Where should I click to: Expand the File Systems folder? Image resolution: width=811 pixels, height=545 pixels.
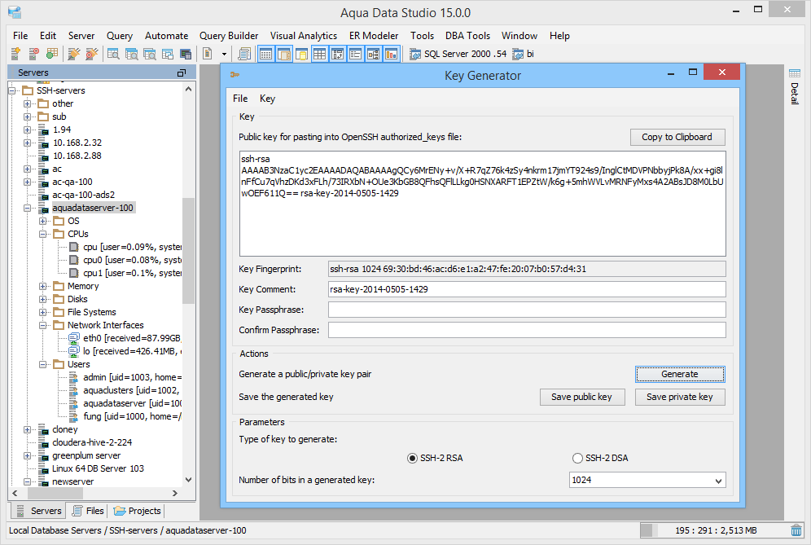click(42, 312)
